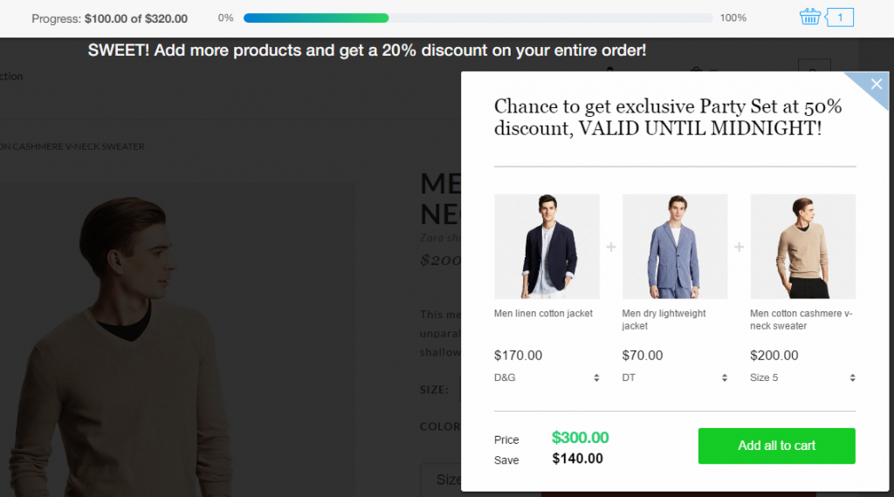This screenshot has width=894, height=497.
Task: Expand the DT option dropdown
Action: (674, 378)
